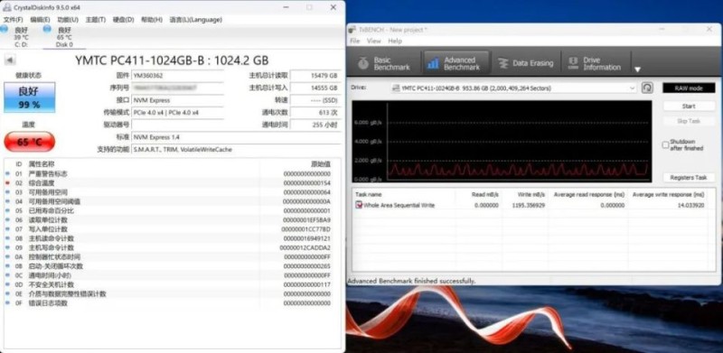Screen dimensions: 723x353
Task: Open the Data Erasing tool icon
Action: point(503,63)
